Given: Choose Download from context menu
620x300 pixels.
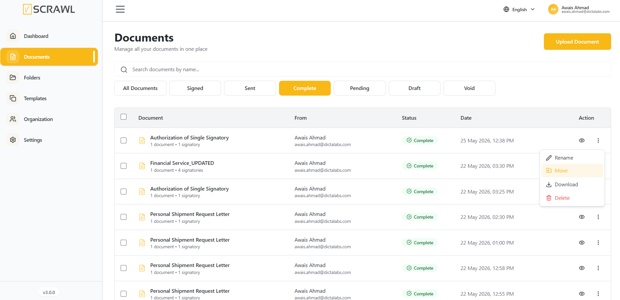Looking at the screenshot, I should pyautogui.click(x=572, y=185).
